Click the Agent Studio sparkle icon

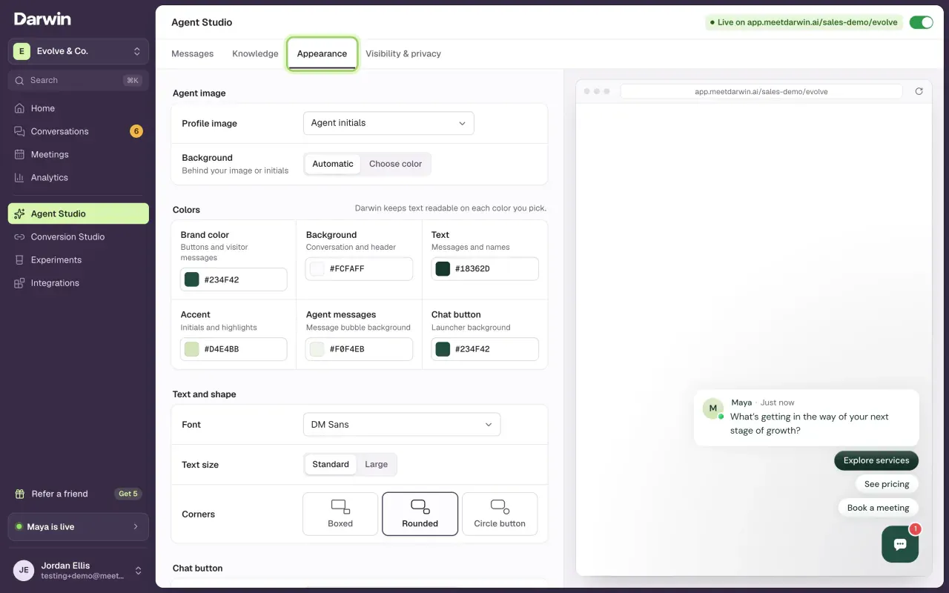tap(19, 213)
